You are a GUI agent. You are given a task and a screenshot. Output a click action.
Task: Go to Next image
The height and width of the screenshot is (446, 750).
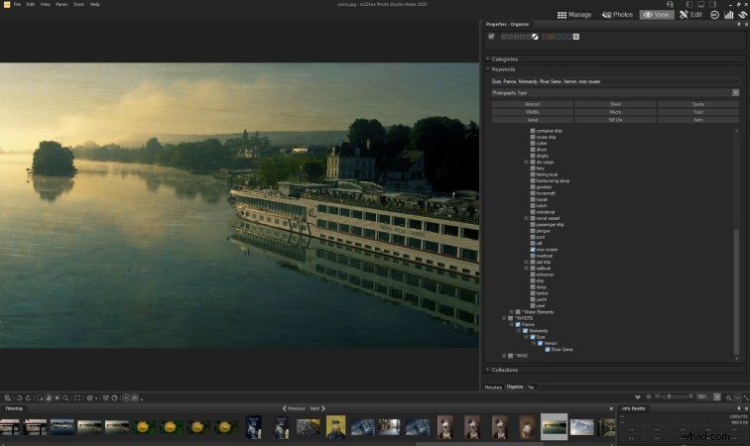317,408
